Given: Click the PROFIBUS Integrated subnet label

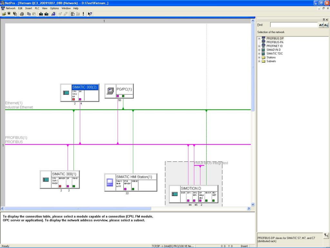Looking at the screenshot, I should tap(211, 163).
